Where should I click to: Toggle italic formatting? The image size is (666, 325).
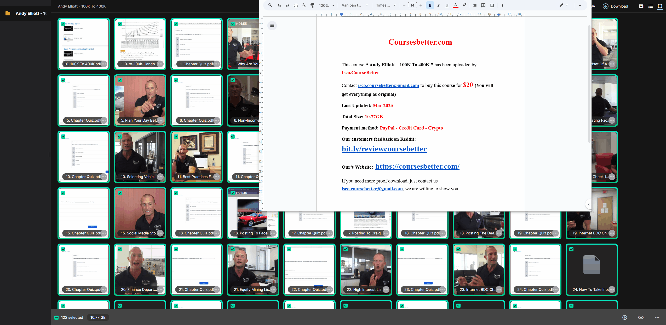pos(438,5)
